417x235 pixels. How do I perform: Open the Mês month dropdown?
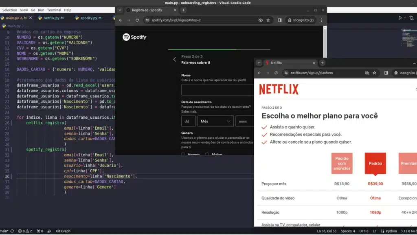click(x=215, y=121)
